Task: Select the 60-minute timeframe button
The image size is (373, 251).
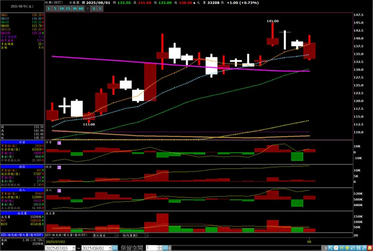Action: [81, 9]
